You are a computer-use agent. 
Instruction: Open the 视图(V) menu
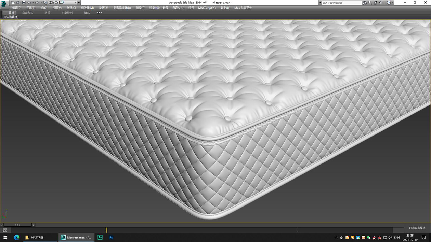[57, 8]
